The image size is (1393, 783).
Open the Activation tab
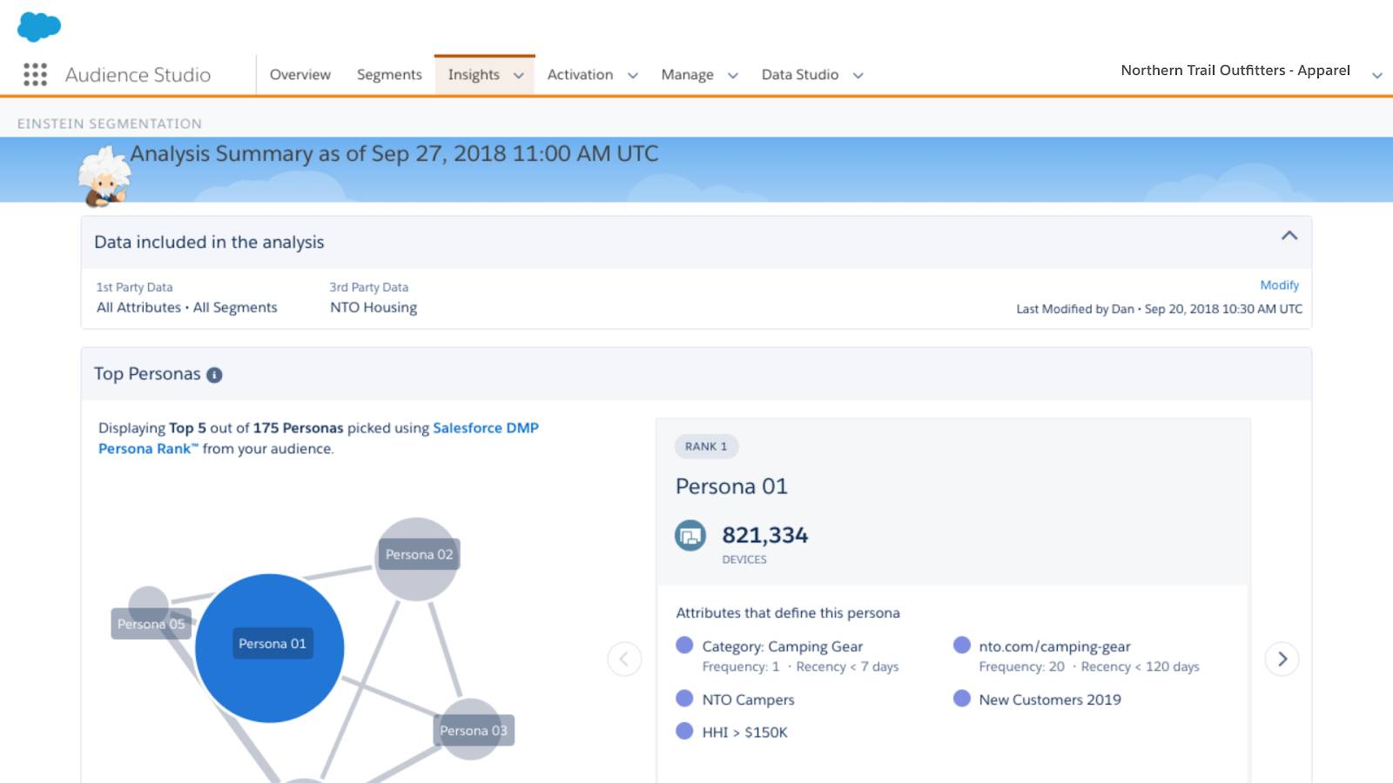coord(580,75)
